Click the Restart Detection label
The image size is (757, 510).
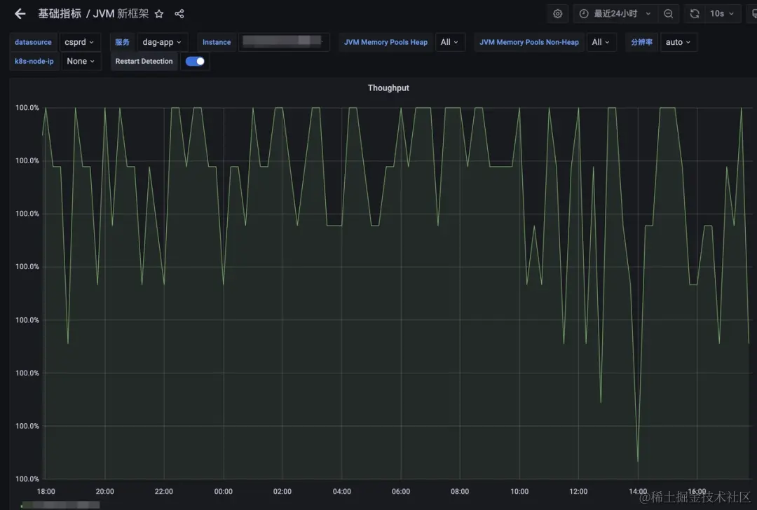[x=144, y=61]
